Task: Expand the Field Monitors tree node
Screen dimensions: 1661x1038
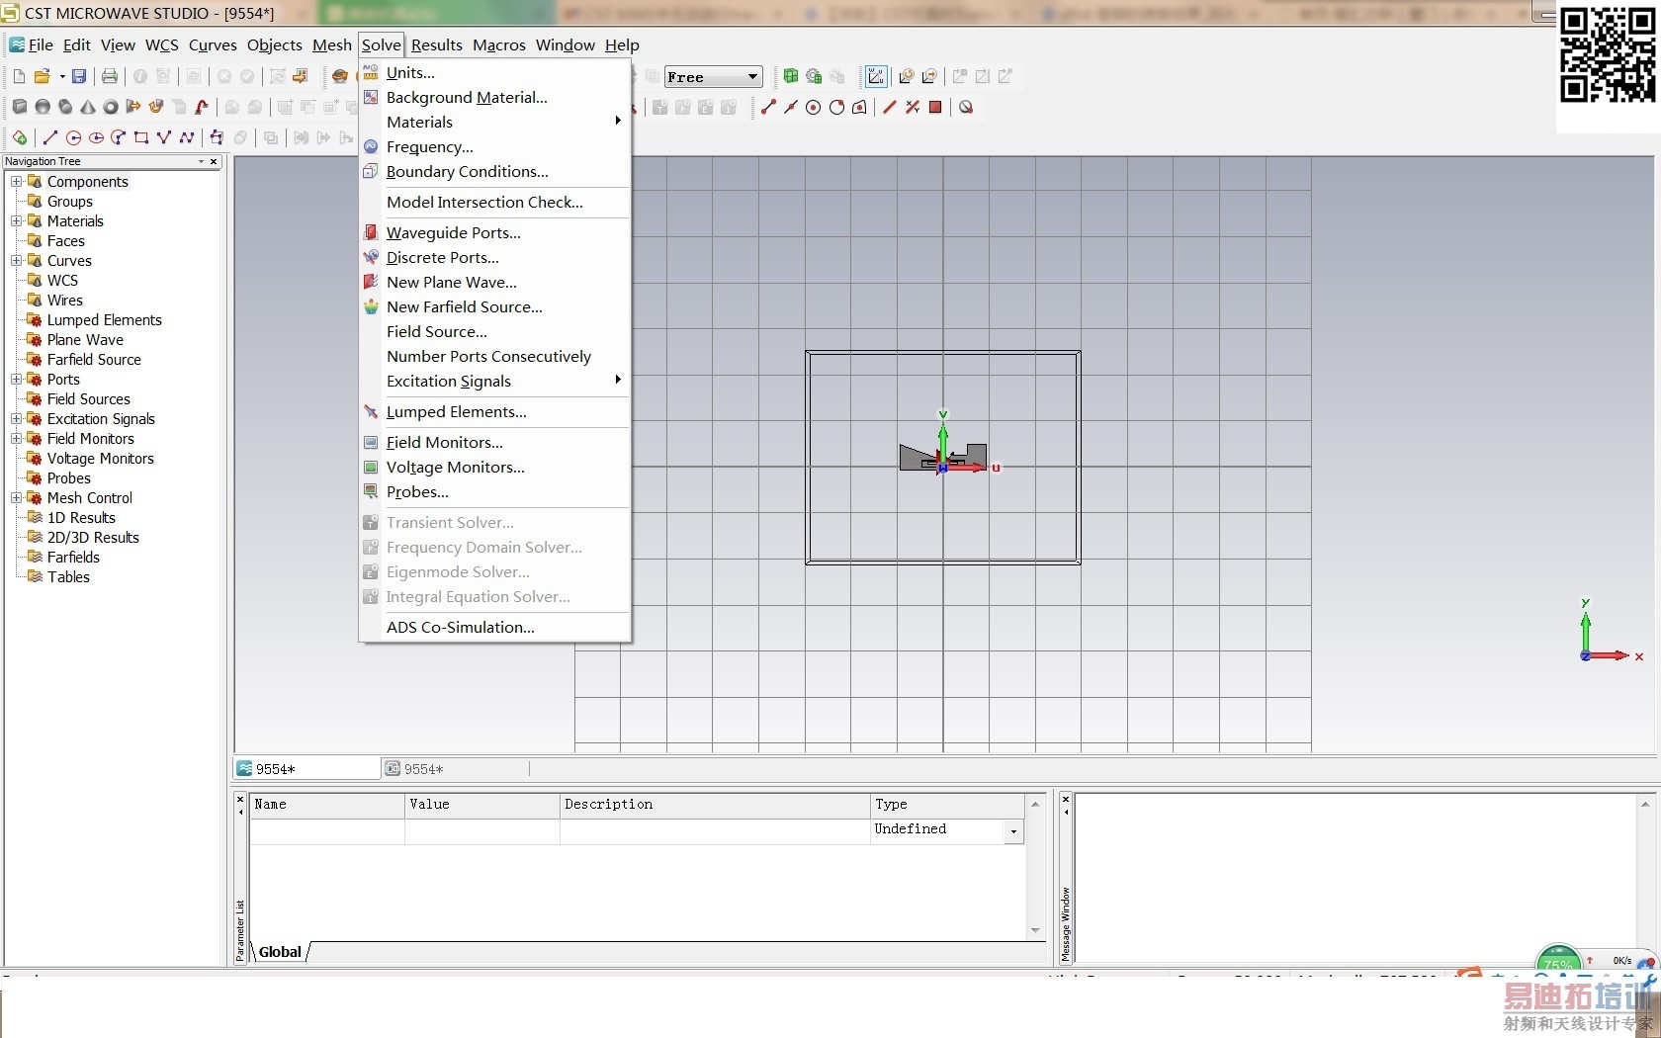Action: (16, 438)
